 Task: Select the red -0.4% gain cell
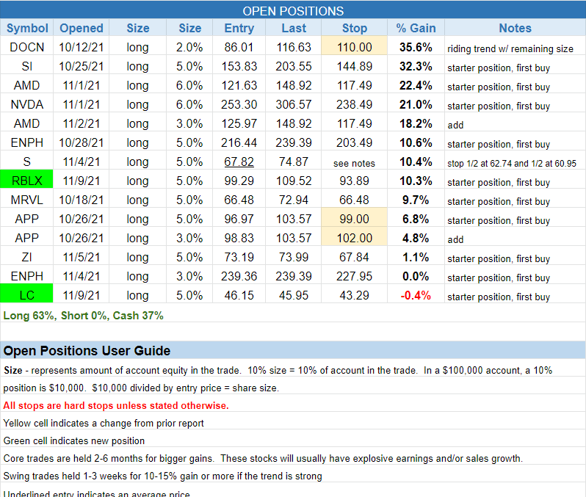pos(416,295)
